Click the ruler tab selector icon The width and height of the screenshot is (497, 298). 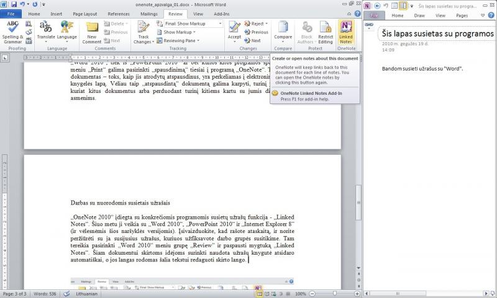click(x=6, y=58)
